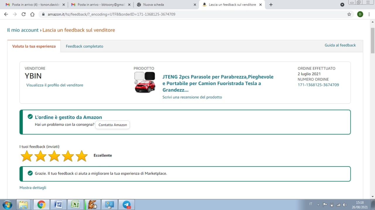Open the Action Center flag tray icon
Viewport: 375px width, 210px height.
point(325,205)
